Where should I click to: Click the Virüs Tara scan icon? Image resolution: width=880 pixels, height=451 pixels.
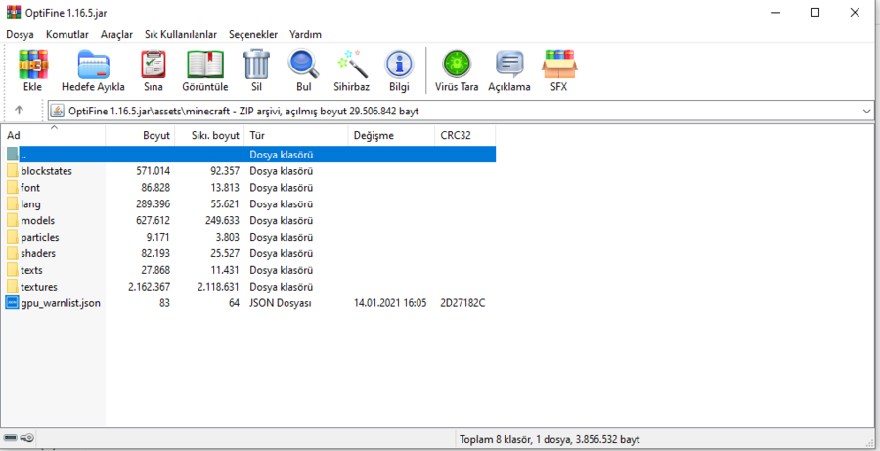pos(457,65)
